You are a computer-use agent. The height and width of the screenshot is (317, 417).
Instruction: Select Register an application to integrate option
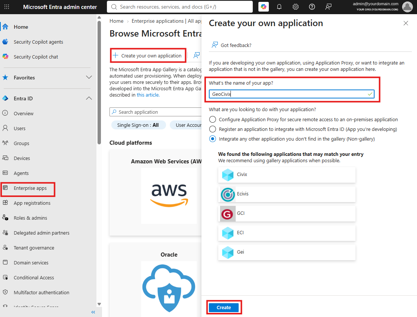click(x=213, y=129)
